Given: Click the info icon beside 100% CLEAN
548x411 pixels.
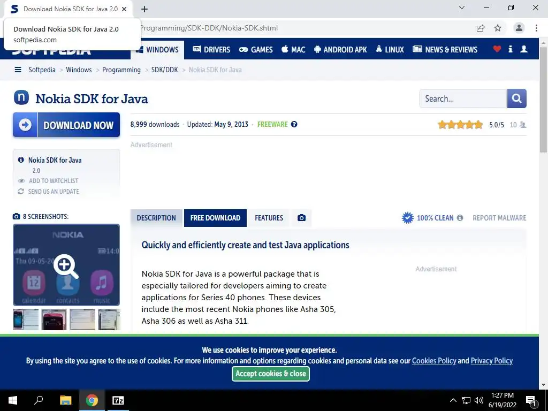Looking at the screenshot, I should click(460, 218).
